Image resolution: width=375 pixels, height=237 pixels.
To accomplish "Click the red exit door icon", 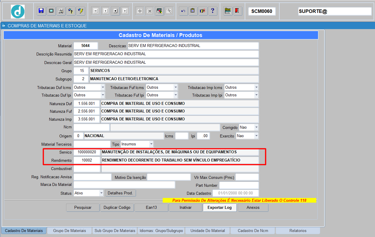I will (x=237, y=11).
